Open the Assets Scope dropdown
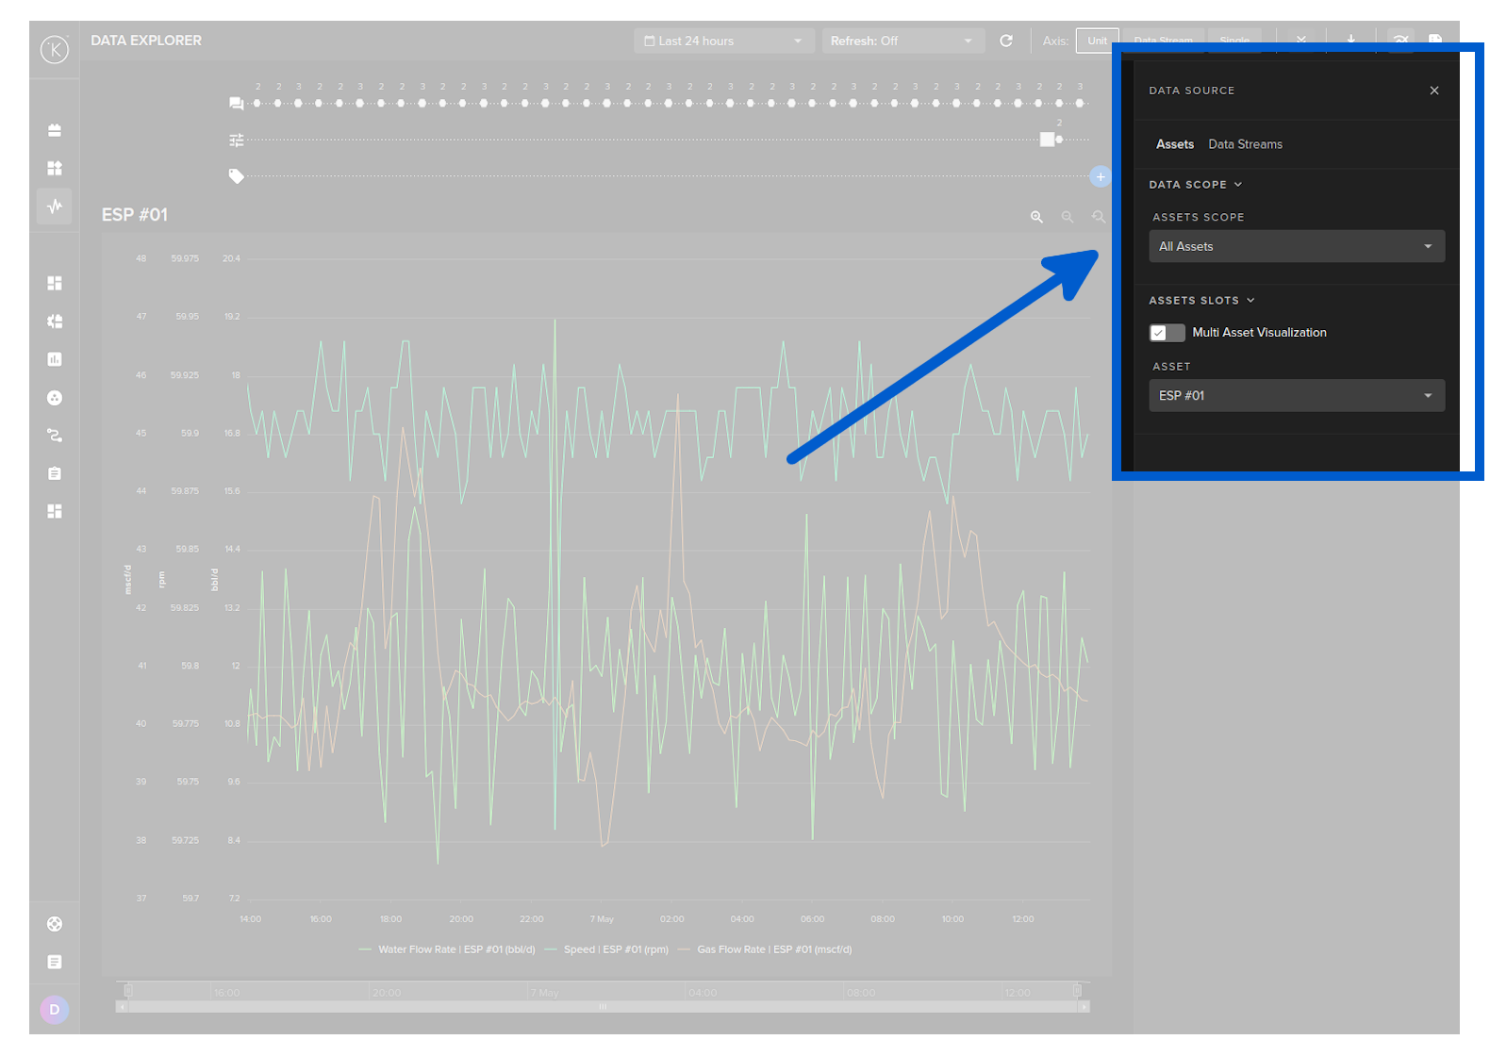Image resolution: width=1490 pixels, height=1056 pixels. tap(1296, 246)
